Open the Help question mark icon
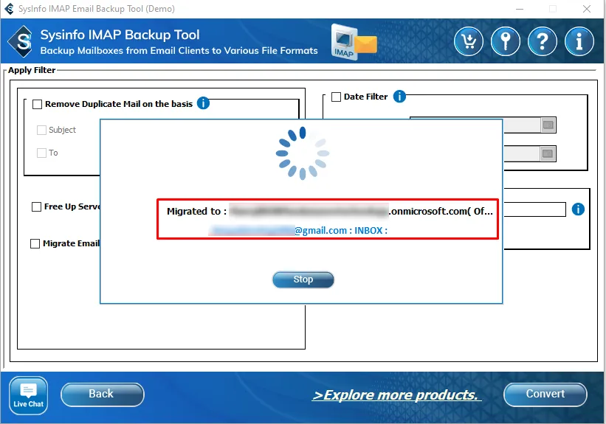 tap(543, 41)
